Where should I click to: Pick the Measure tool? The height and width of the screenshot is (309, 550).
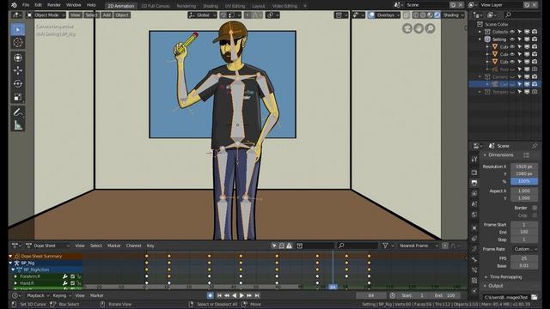click(18, 125)
